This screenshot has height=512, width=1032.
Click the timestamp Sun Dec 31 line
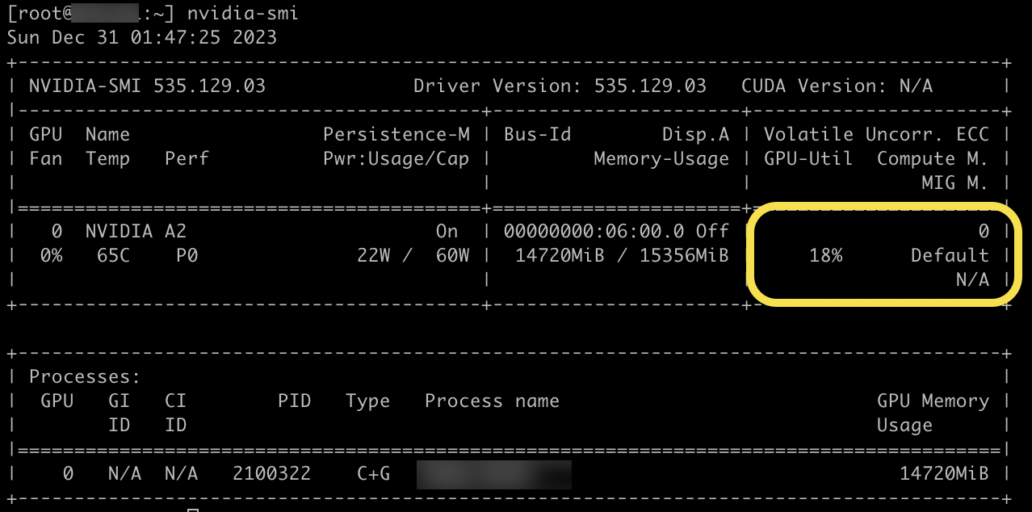pos(142,38)
